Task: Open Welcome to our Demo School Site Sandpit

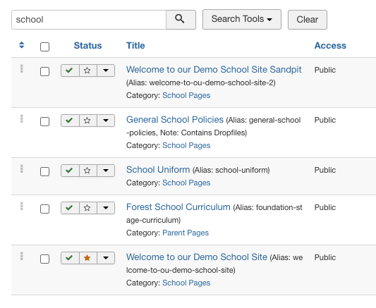Action: tap(214, 70)
